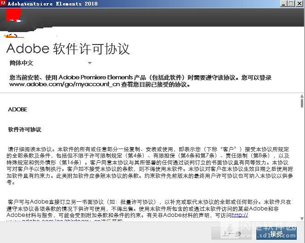Click the bold '软件许可协议' subheading

point(24,129)
